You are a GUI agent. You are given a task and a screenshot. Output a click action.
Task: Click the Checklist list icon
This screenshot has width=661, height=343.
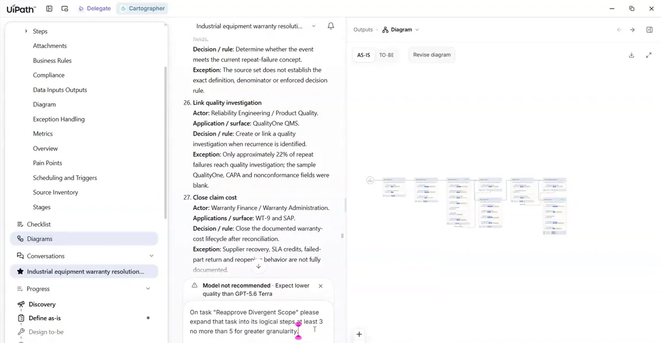point(20,224)
